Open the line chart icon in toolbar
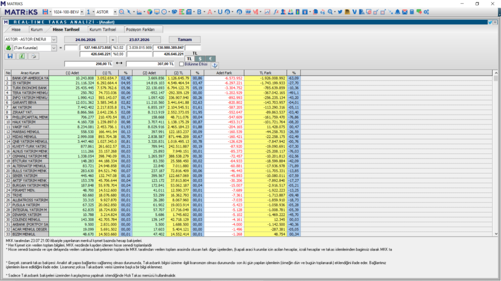The width and height of the screenshot is (501, 281). (x=267, y=12)
